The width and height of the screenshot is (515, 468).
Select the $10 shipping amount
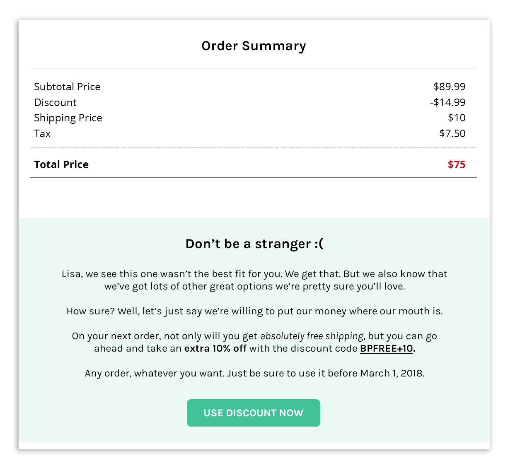click(457, 118)
